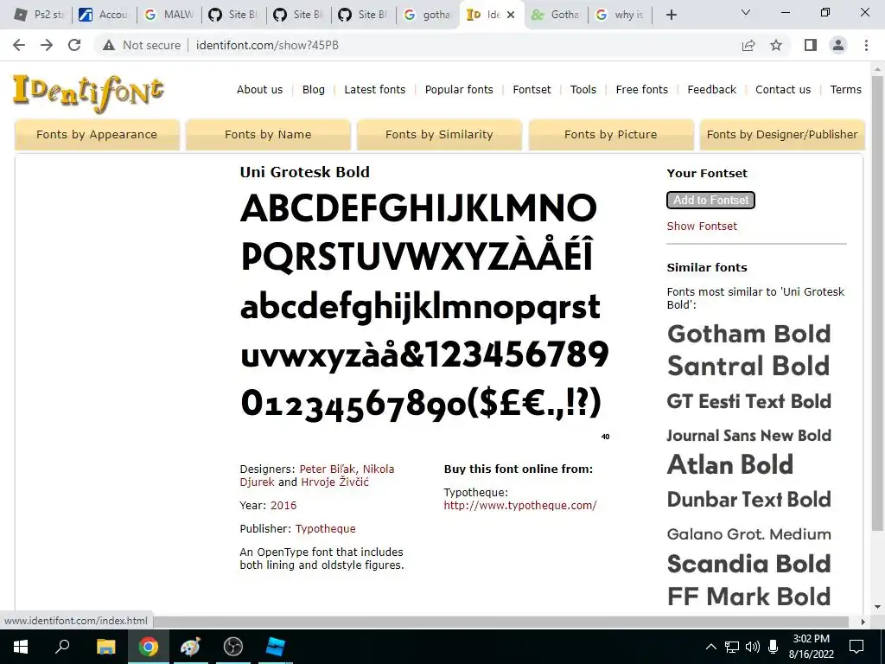Open similar font Santral Bold
The width and height of the screenshot is (885, 664).
point(748,366)
